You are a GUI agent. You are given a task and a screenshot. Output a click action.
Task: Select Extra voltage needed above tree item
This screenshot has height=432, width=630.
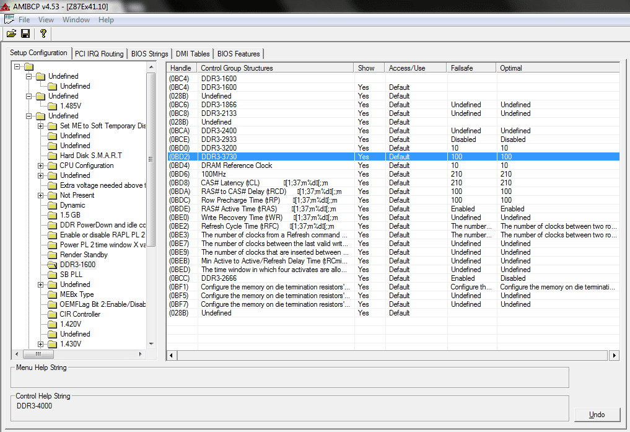(102, 185)
